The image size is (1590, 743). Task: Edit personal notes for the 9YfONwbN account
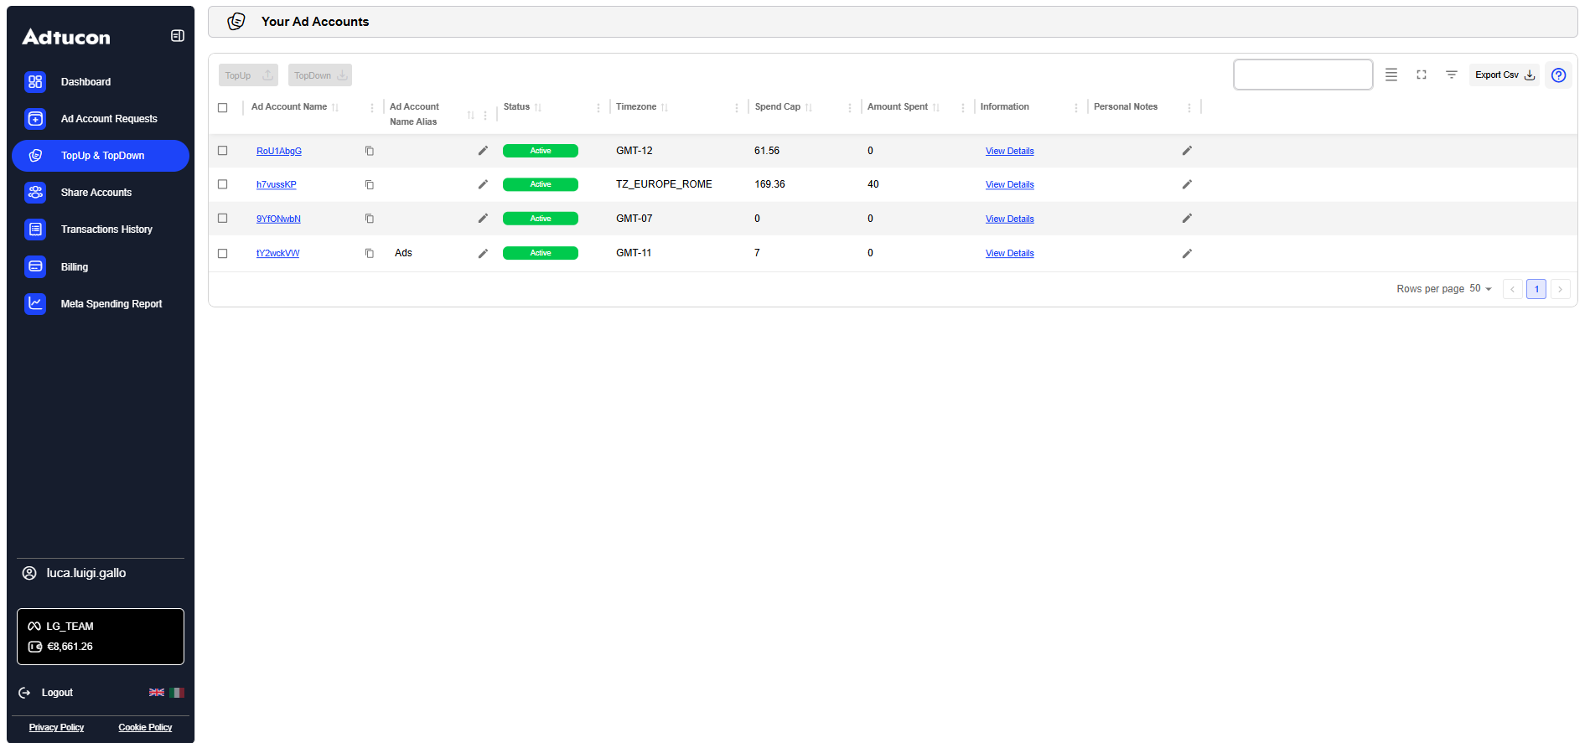coord(1187,219)
